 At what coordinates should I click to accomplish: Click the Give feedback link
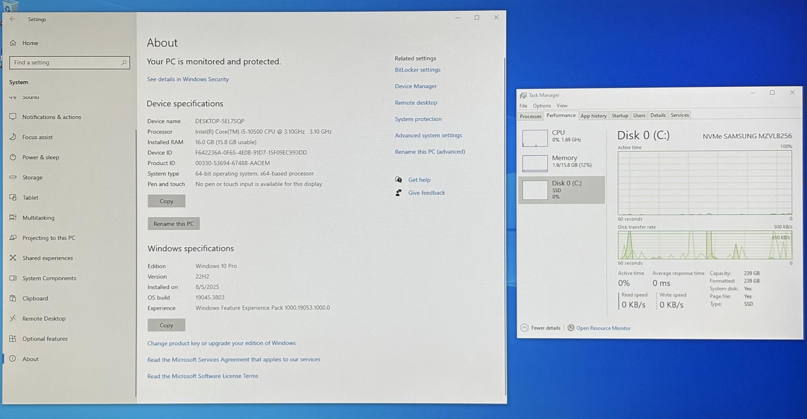[x=426, y=193]
